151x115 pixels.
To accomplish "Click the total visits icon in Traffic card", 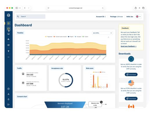I will [x=23, y=74].
